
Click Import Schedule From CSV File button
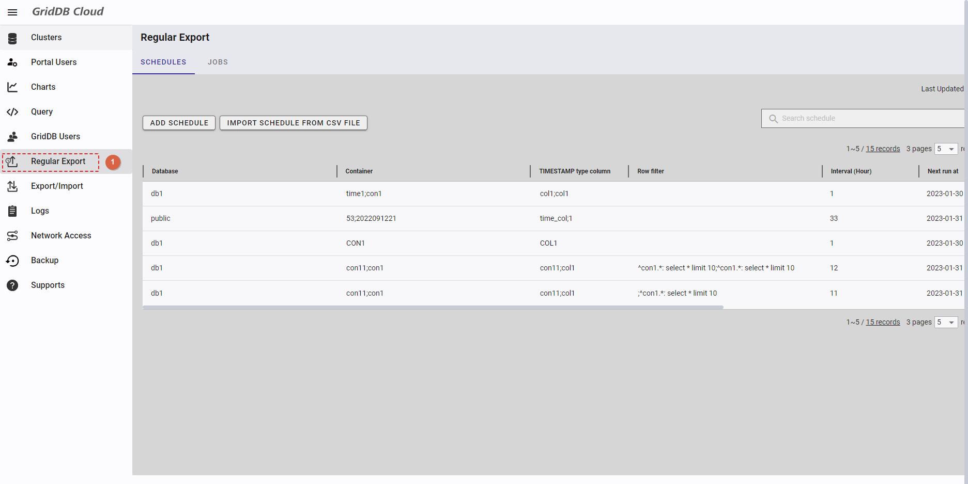click(293, 123)
